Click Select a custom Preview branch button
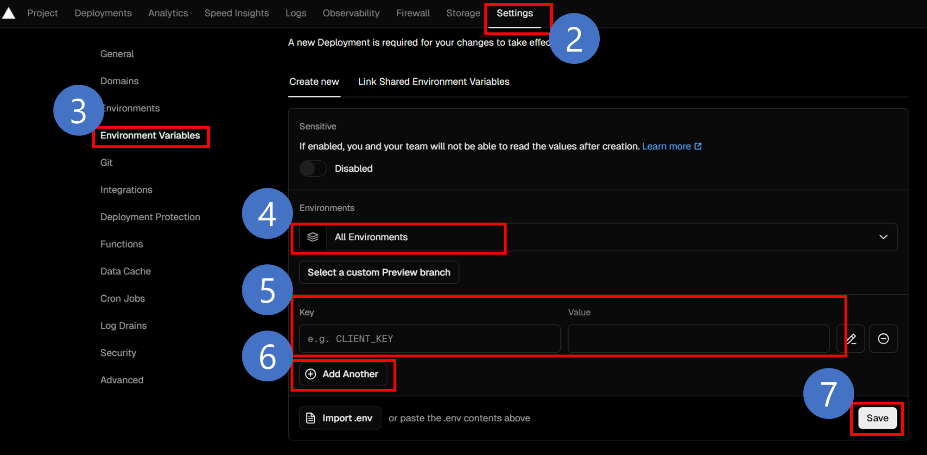 tap(379, 273)
